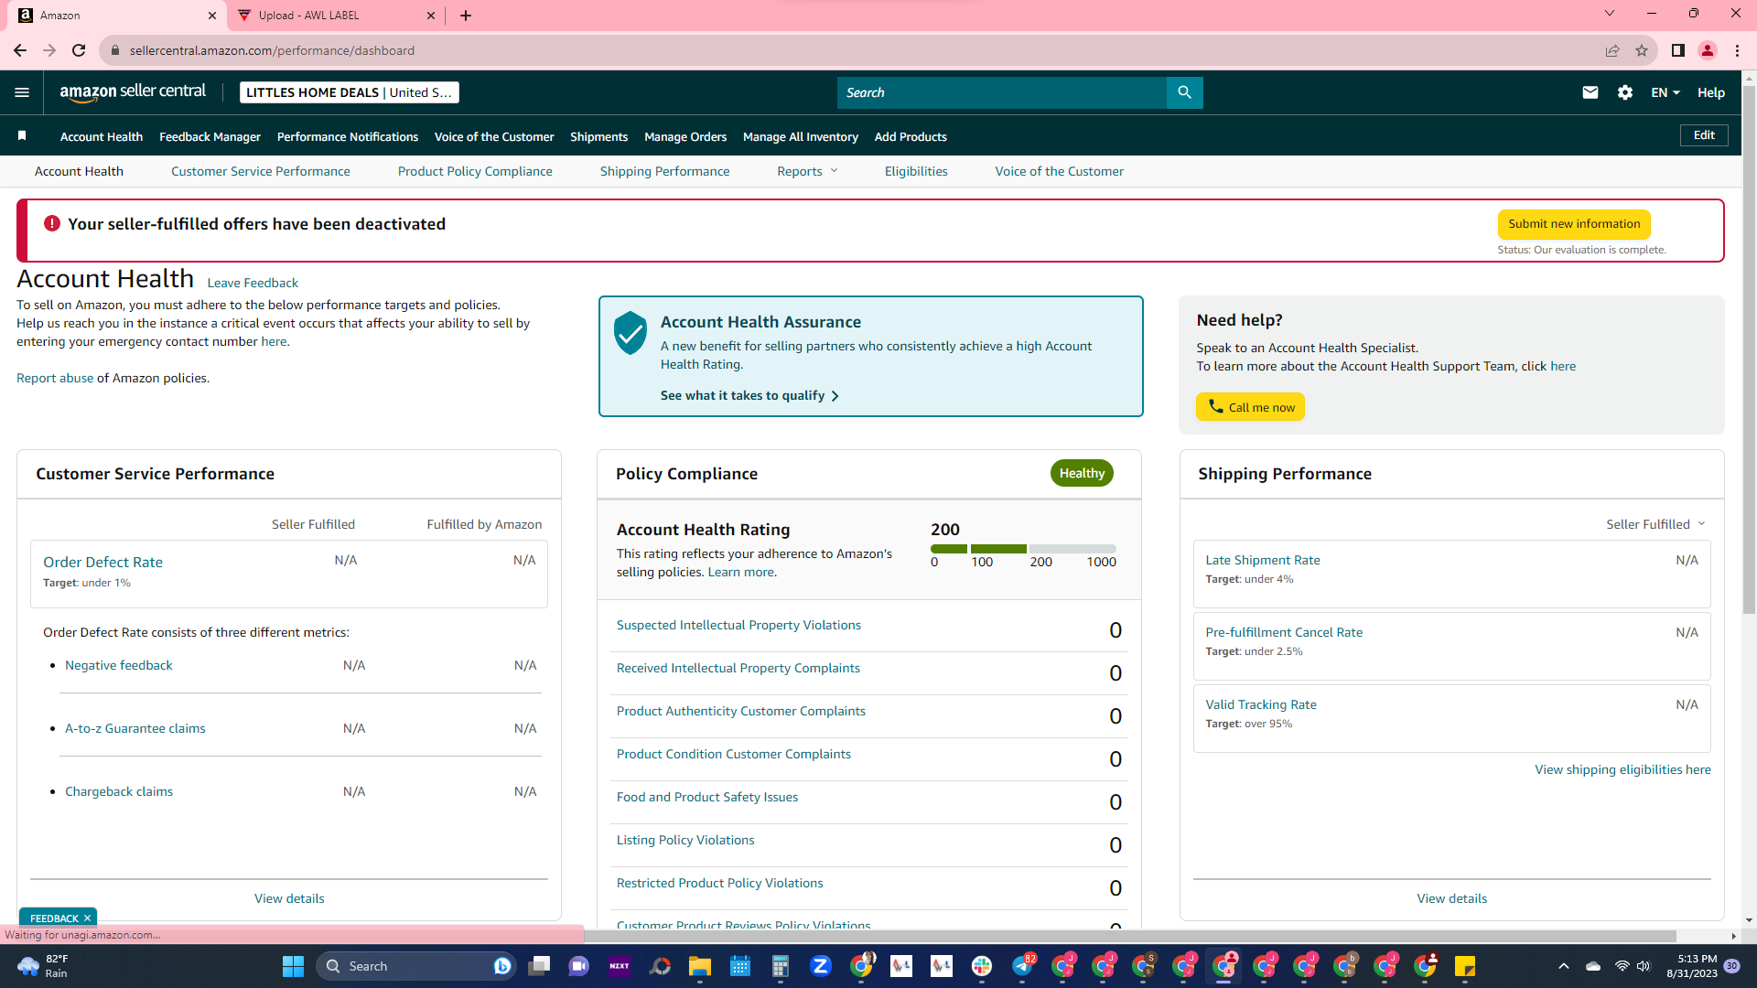Open Calculator from the taskbar
The height and width of the screenshot is (988, 1757).
pos(781,966)
